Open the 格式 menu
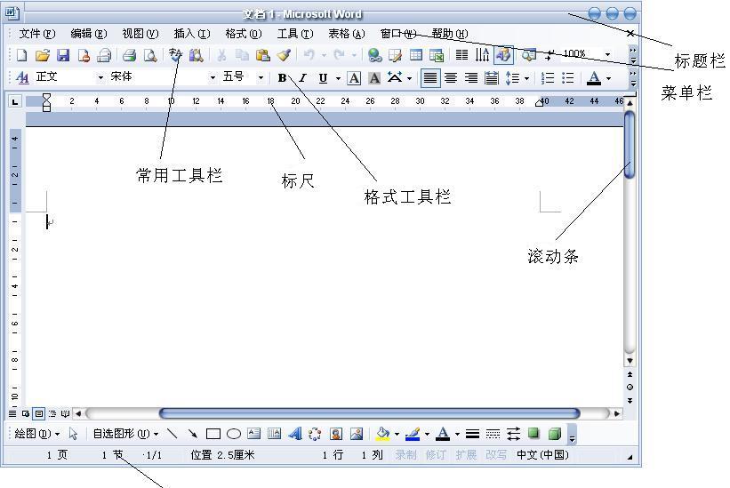 pos(244,34)
